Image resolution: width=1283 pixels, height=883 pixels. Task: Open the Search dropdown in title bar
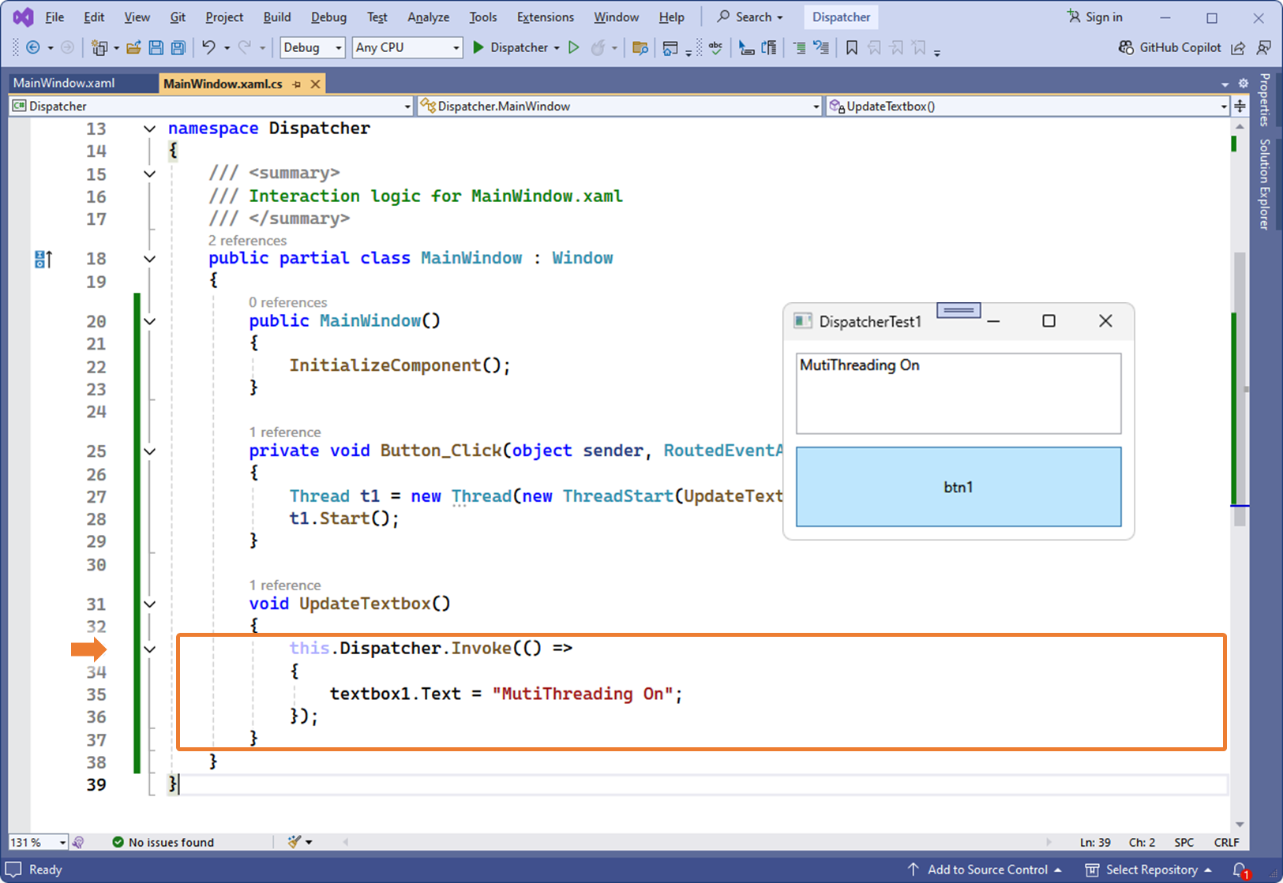pos(750,17)
